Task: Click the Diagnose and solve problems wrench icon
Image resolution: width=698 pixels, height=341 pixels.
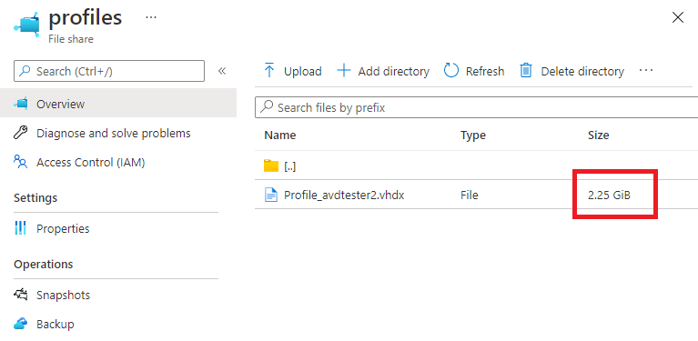Action: coord(21,133)
